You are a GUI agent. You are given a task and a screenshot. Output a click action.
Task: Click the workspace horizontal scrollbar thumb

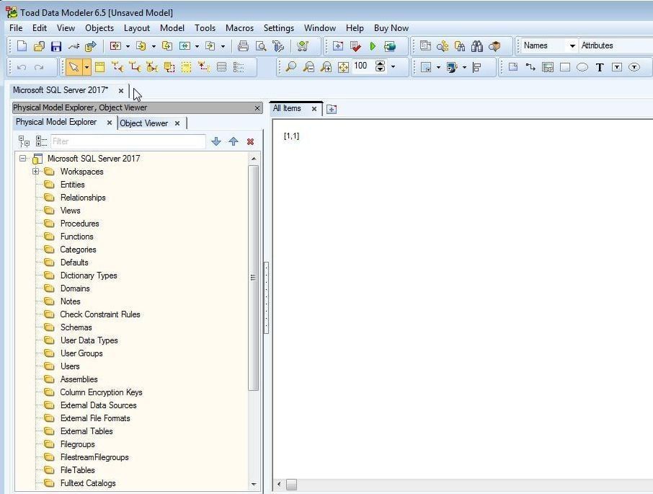tap(291, 485)
